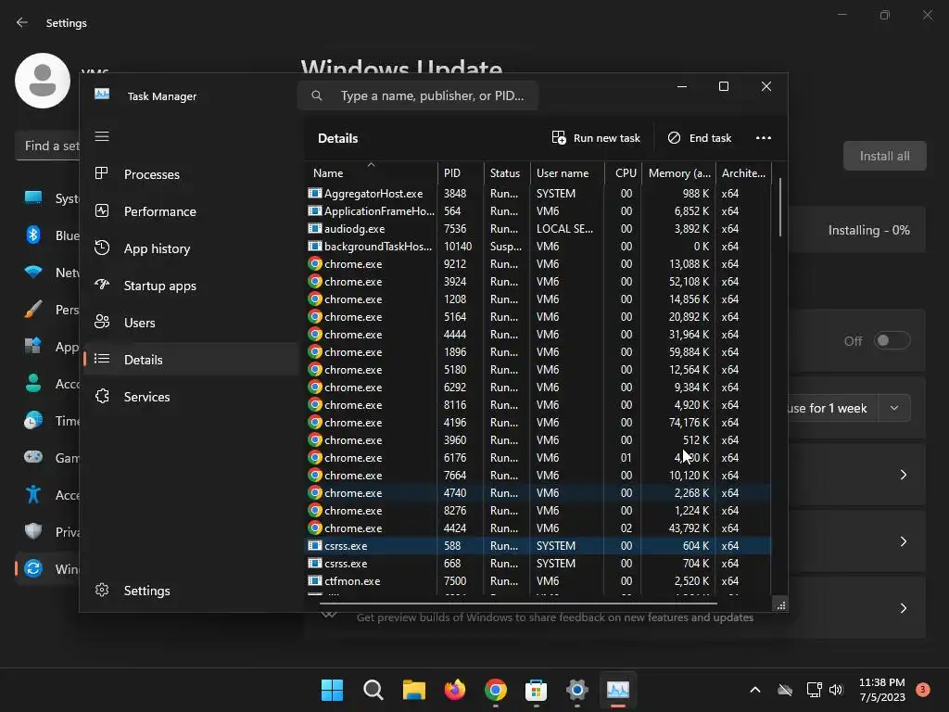Click memory value 74,176 K
Viewport: 949px width, 712px height.
(689, 422)
